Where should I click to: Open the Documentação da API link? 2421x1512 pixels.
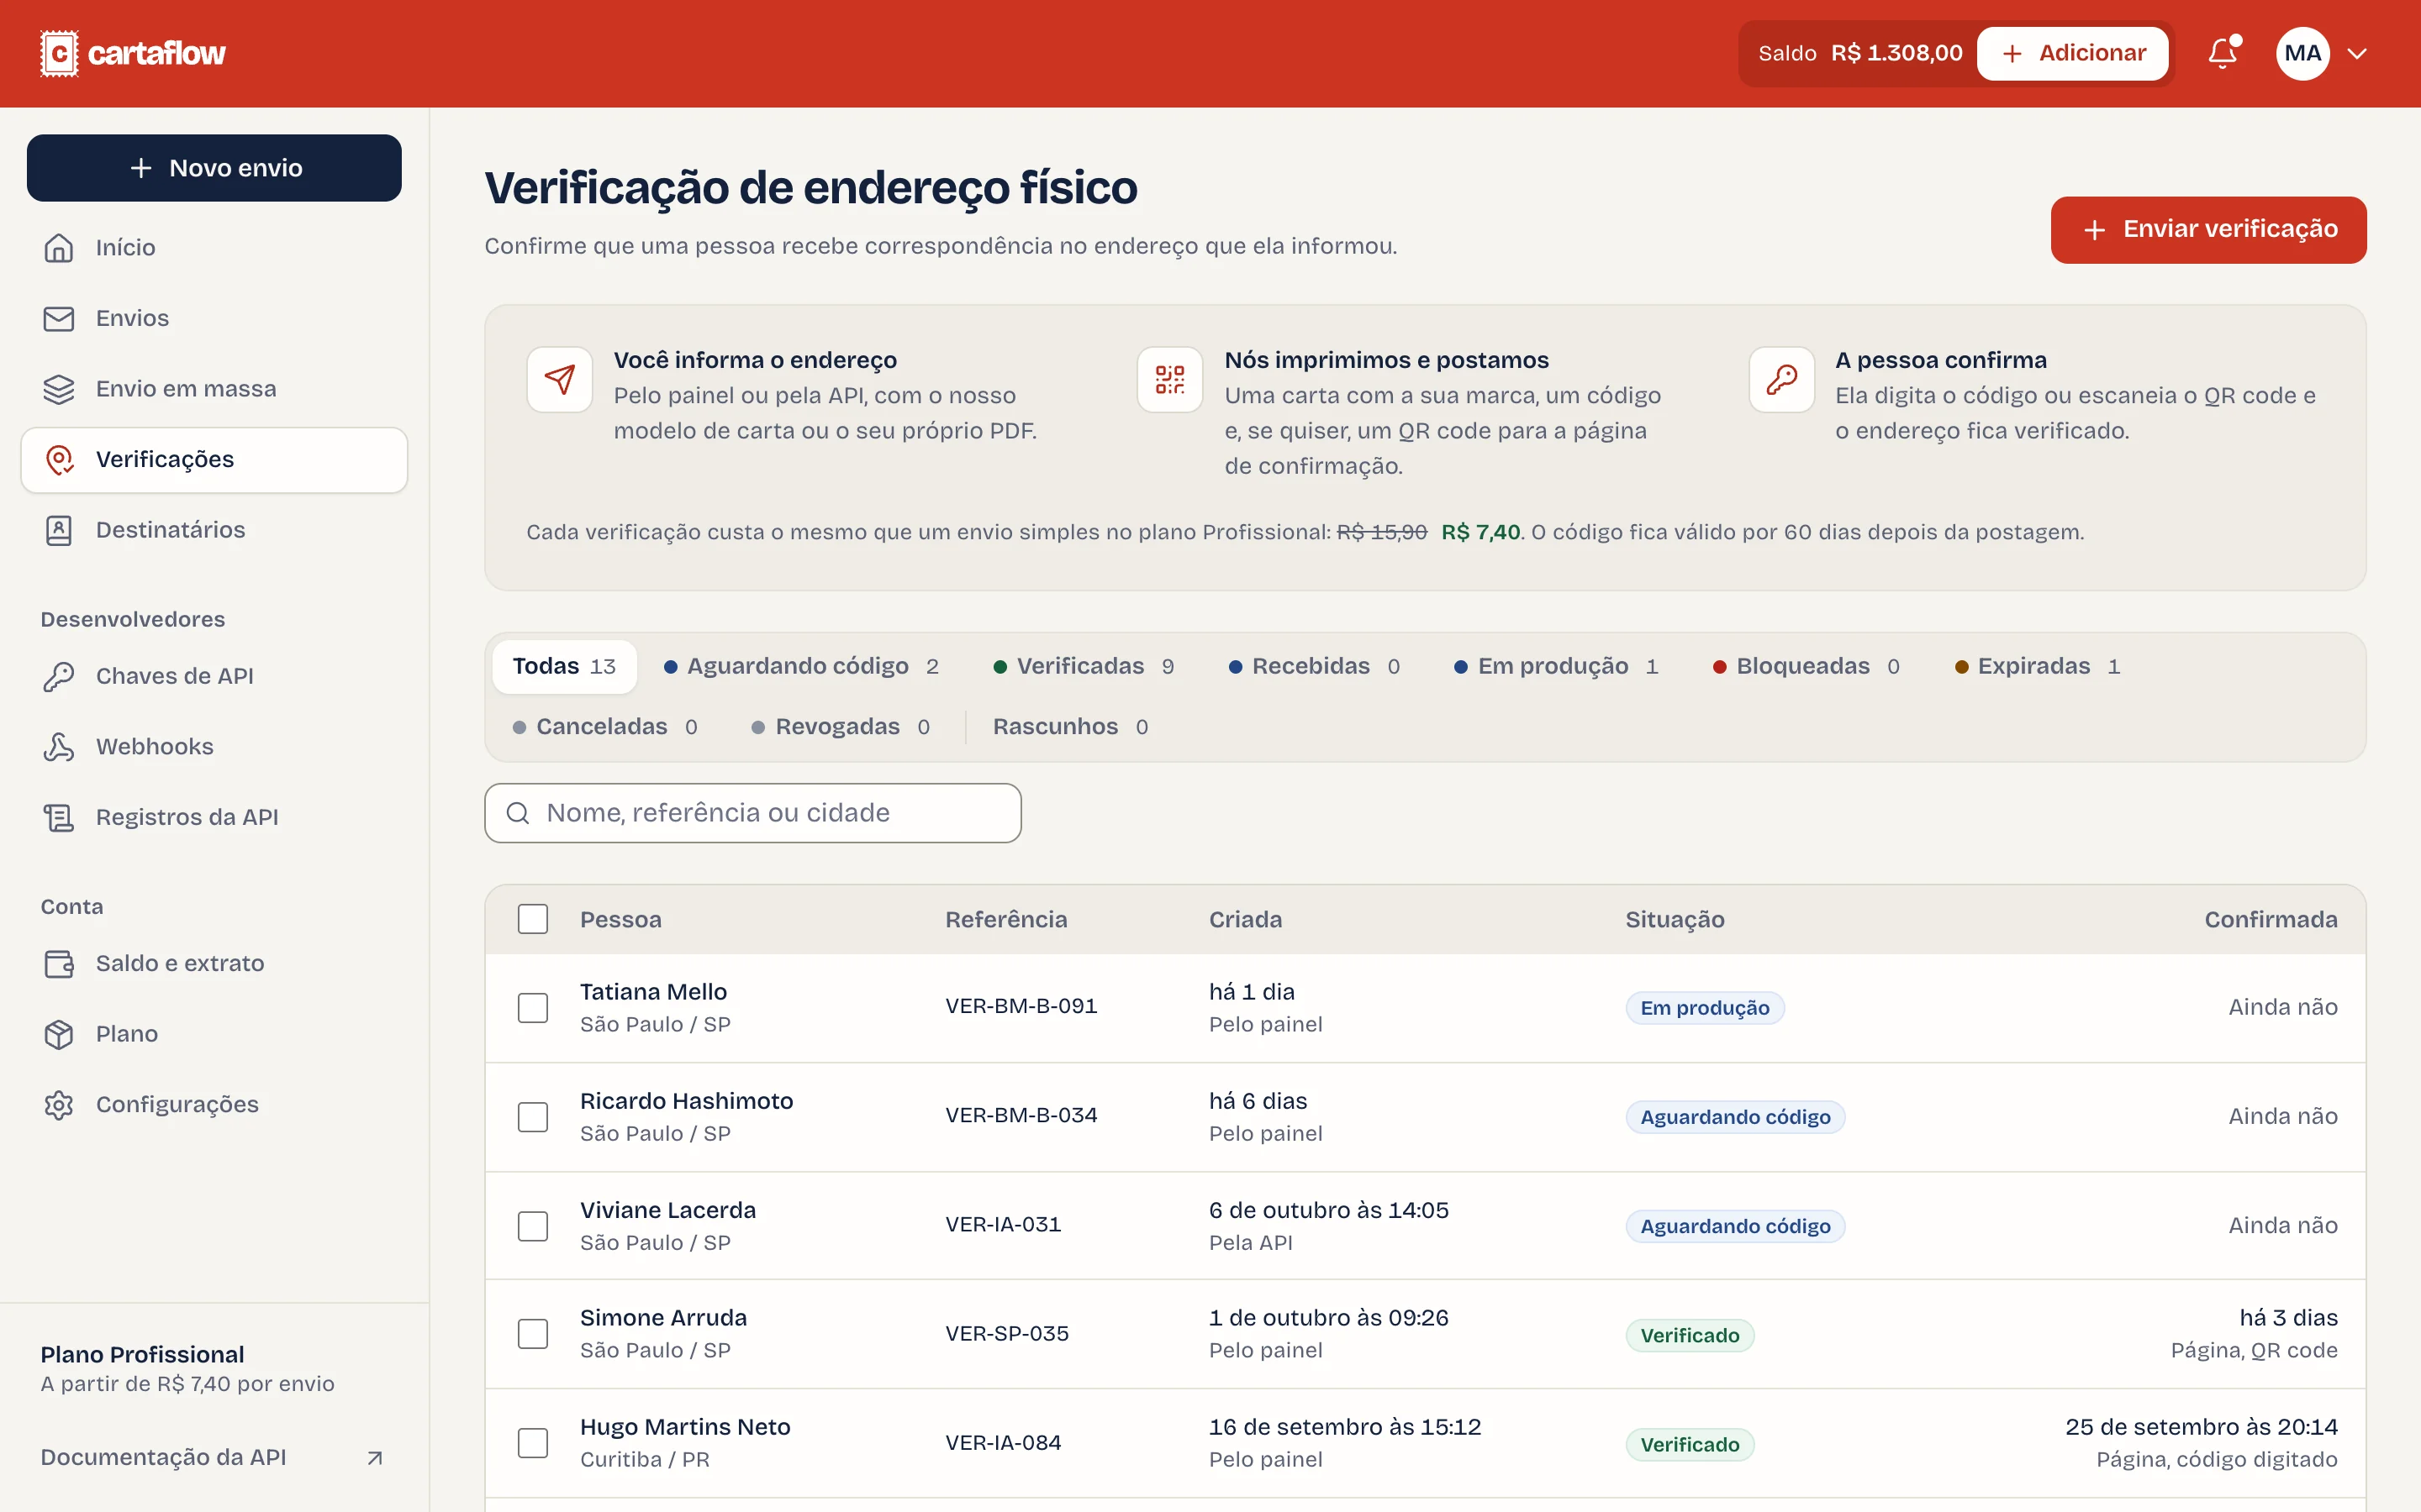coord(213,1458)
